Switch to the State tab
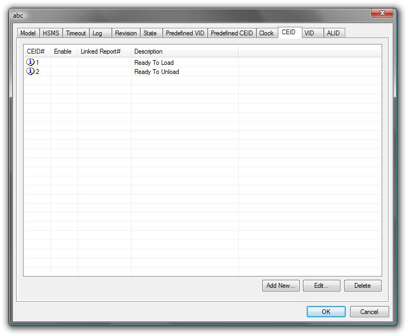This screenshot has width=410, height=336. [x=150, y=33]
